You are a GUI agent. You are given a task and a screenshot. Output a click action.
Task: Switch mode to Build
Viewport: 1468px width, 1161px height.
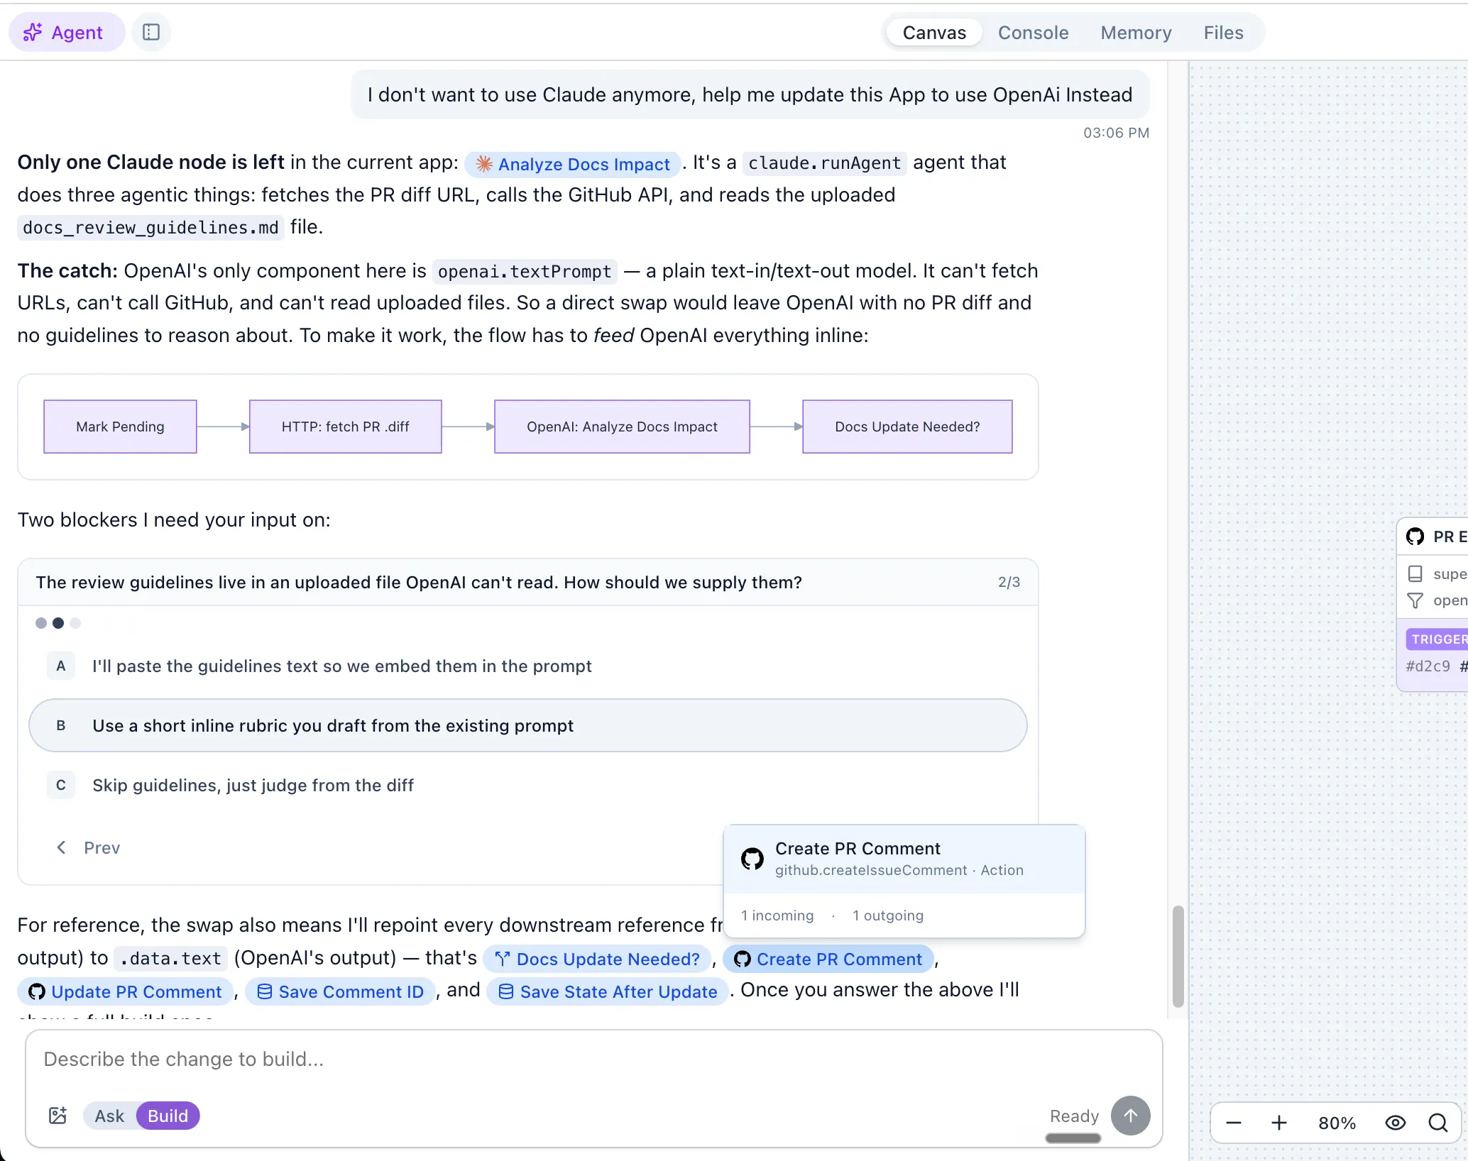click(x=168, y=1116)
